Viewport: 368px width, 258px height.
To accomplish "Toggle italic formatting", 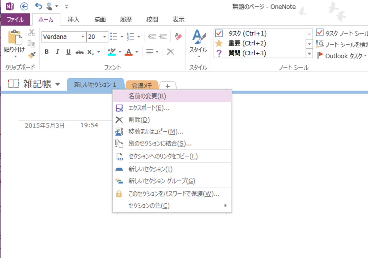I will point(57,52).
